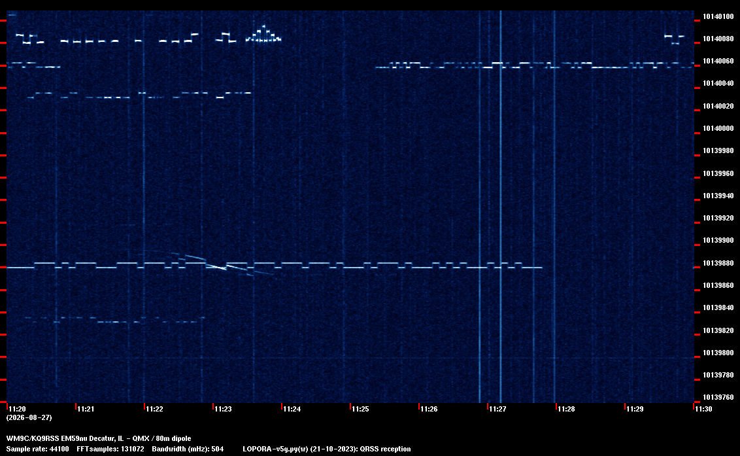Click the 10139840 frequency label
Image resolution: width=740 pixels, height=456 pixels.
pyautogui.click(x=718, y=307)
